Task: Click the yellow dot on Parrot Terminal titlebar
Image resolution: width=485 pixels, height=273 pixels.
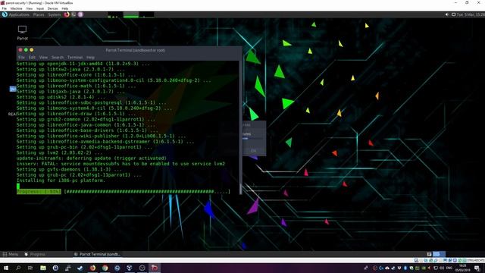Action: (x=32, y=50)
